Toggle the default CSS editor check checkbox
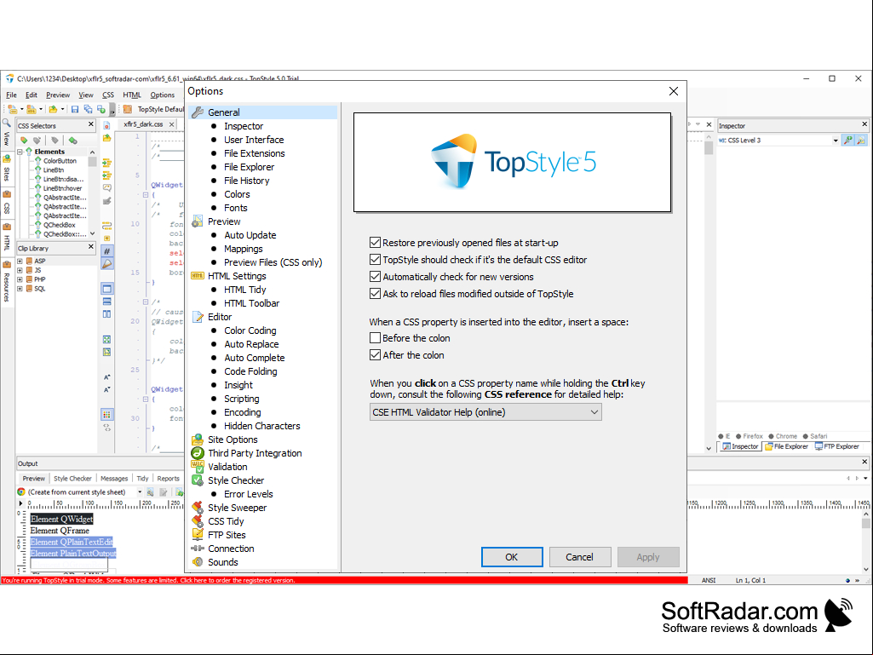 (x=376, y=260)
